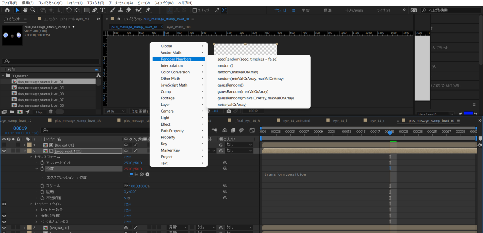Image resolution: width=483 pixels, height=233 pixels.
Task: Select the Zoom magnifier tool
Action: 33,10
